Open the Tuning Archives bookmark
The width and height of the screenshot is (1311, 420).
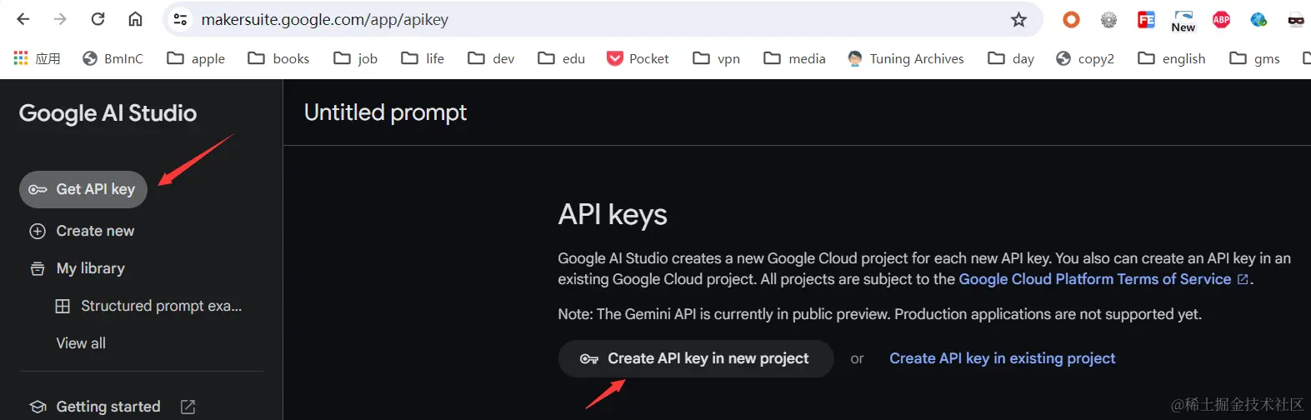click(x=905, y=58)
